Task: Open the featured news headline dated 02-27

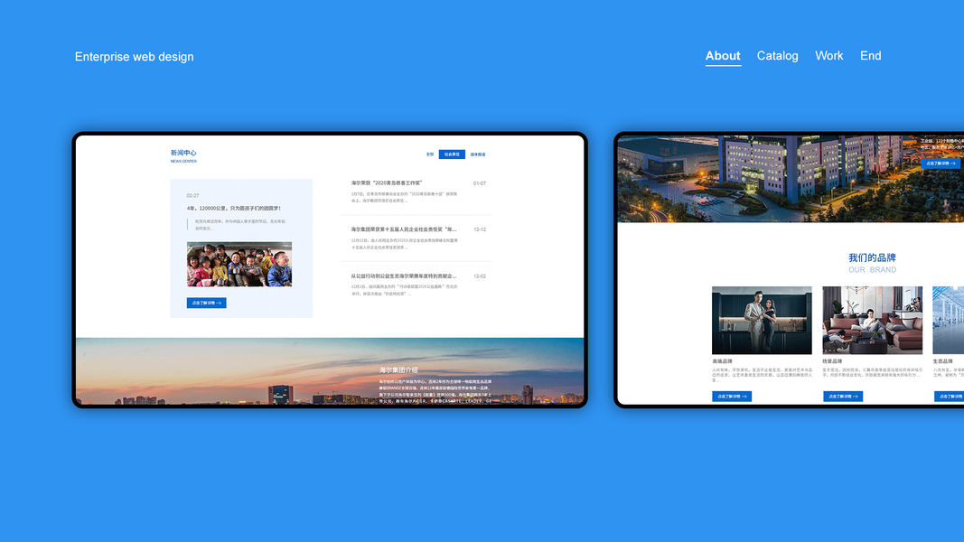Action: click(x=234, y=209)
